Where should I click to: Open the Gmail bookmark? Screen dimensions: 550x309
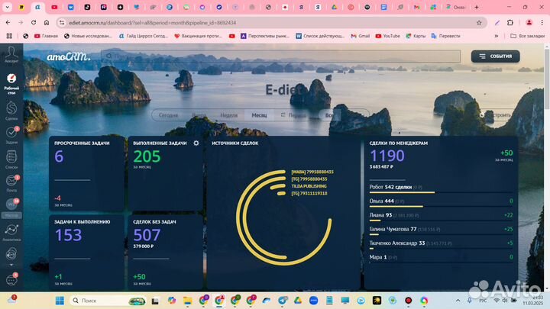pyautogui.click(x=360, y=36)
